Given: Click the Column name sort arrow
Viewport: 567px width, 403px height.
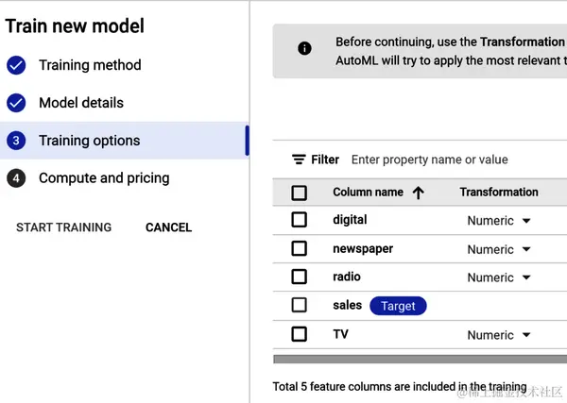Looking at the screenshot, I should 418,193.
